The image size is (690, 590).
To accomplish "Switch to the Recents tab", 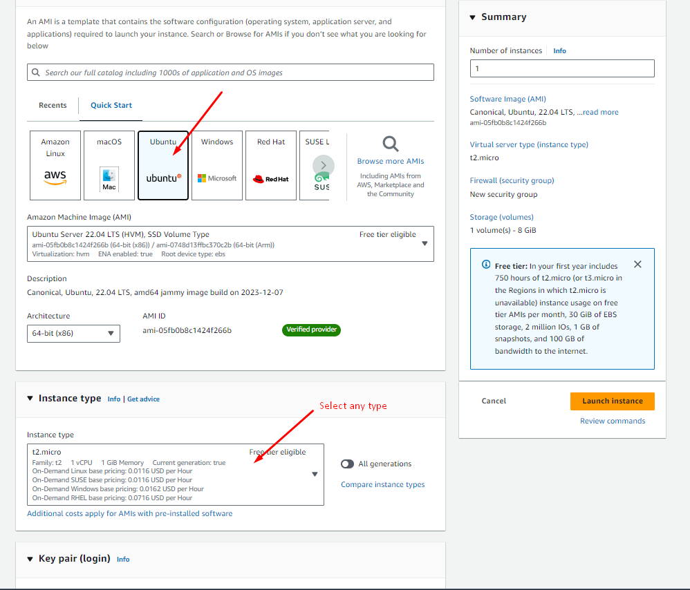I will click(x=53, y=105).
